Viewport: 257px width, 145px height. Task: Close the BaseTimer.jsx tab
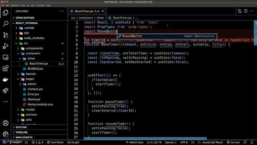pos(103,11)
